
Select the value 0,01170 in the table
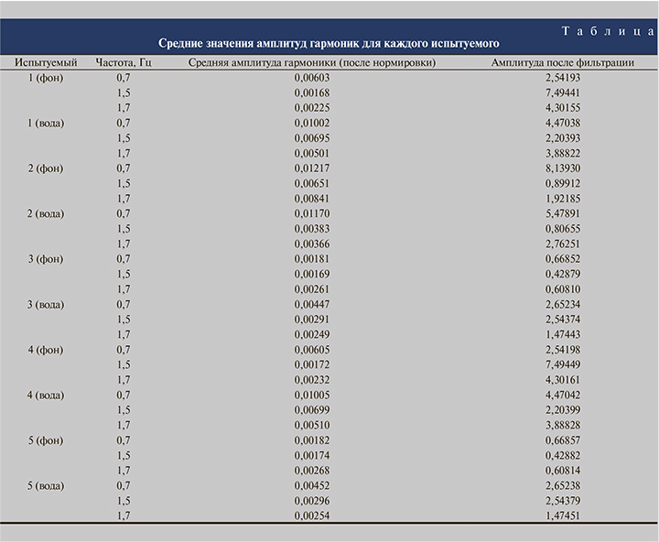(x=311, y=213)
